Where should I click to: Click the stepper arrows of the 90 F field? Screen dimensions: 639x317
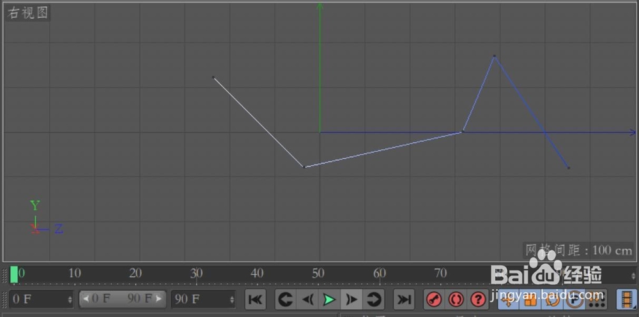[231, 300]
